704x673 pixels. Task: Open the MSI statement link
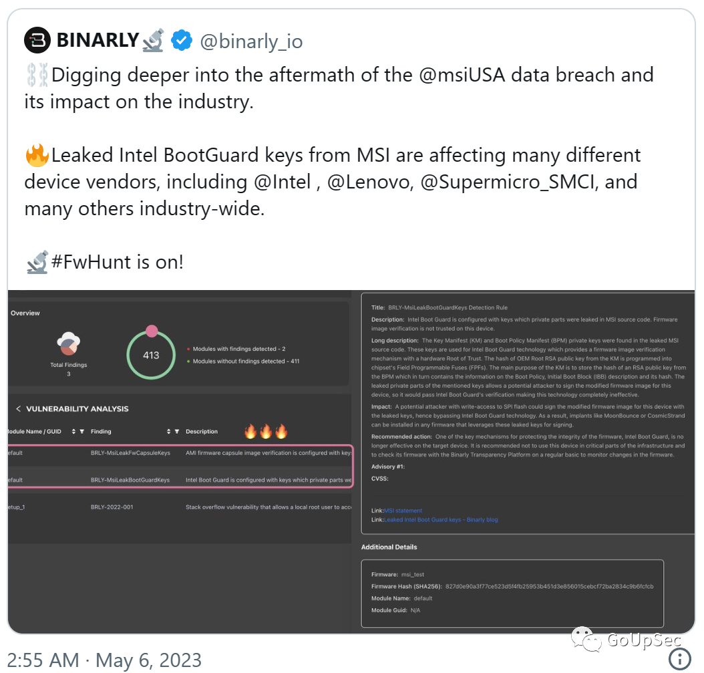click(x=403, y=511)
